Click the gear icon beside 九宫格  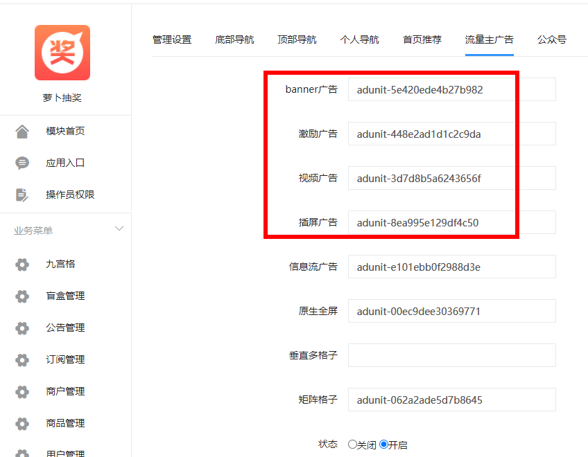(22, 265)
